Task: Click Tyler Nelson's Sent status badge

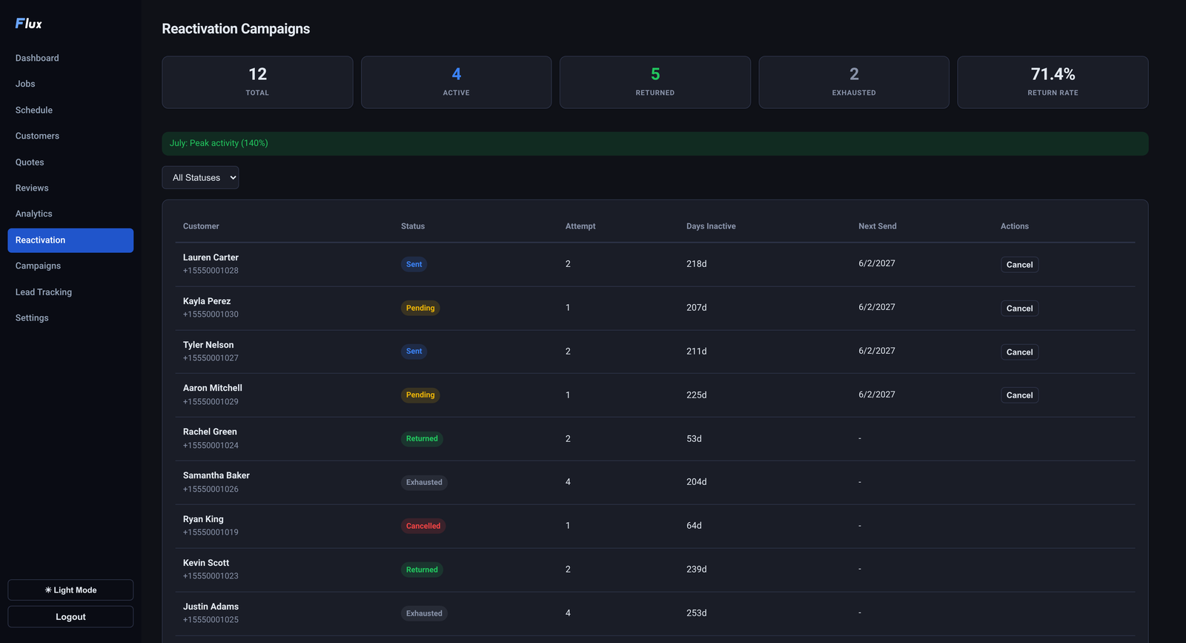Action: coord(414,352)
